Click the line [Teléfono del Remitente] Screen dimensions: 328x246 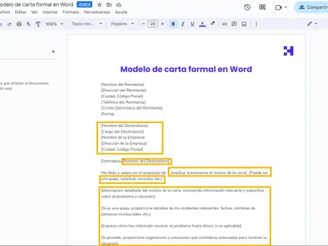click(123, 102)
